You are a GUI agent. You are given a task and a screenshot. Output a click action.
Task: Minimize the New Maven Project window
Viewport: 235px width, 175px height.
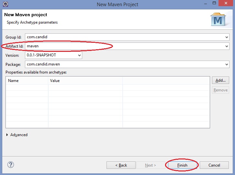pyautogui.click(x=206, y=3)
